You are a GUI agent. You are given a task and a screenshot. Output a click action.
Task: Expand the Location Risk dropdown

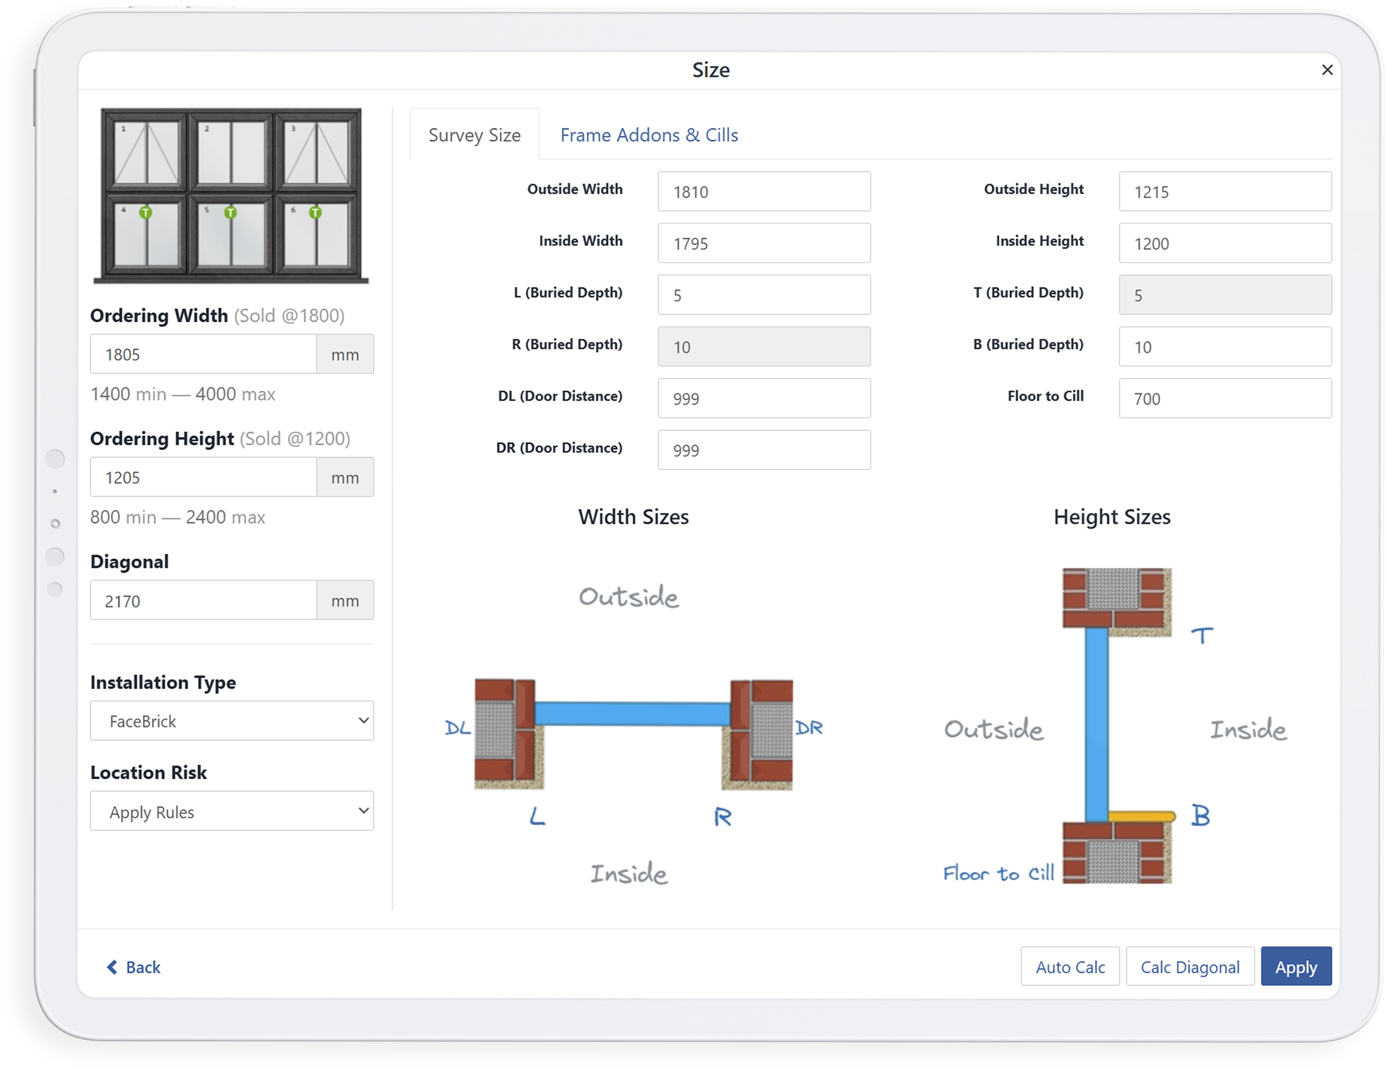tap(232, 811)
